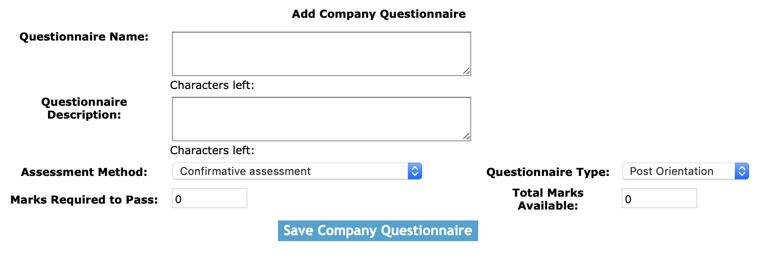Click Characters left text under Questionnaire Name

(212, 85)
